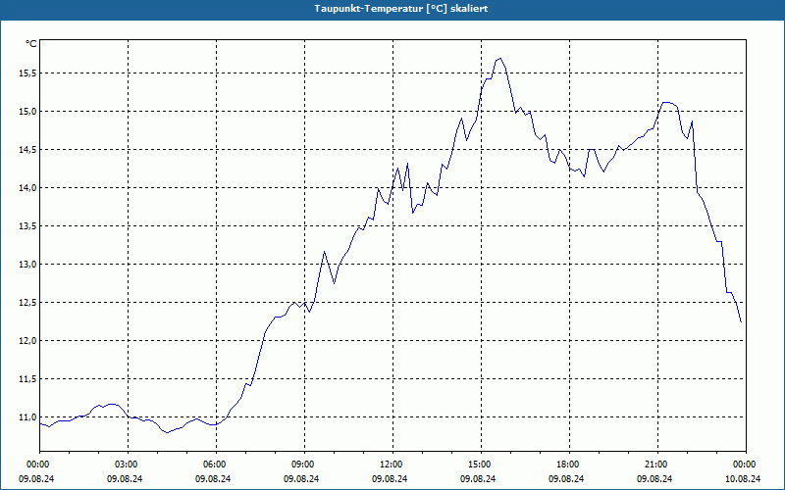
Task: Select the 11,5 y-axis value
Action: tap(27, 379)
